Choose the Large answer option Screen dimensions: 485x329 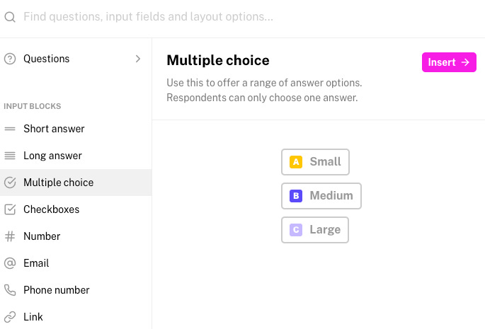315,230
